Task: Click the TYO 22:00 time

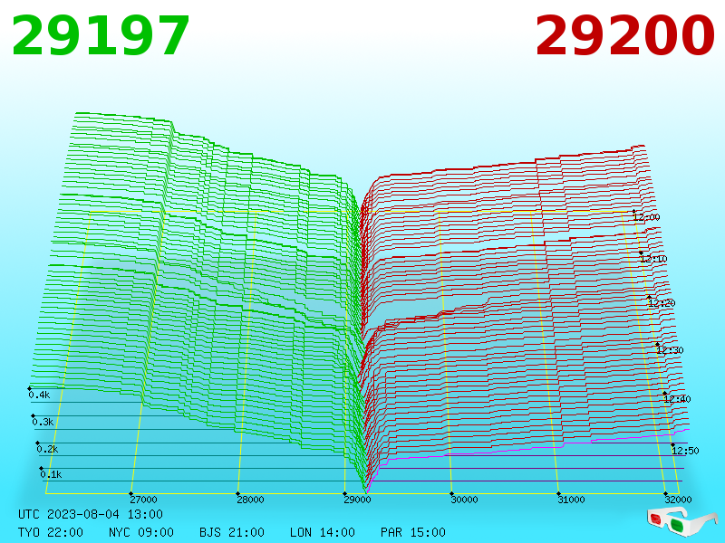Action: [x=51, y=532]
